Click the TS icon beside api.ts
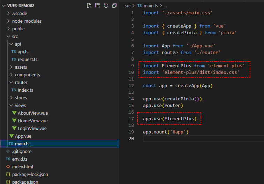Image resolution: width=264 pixels, height=184 pixels. pos(14,52)
